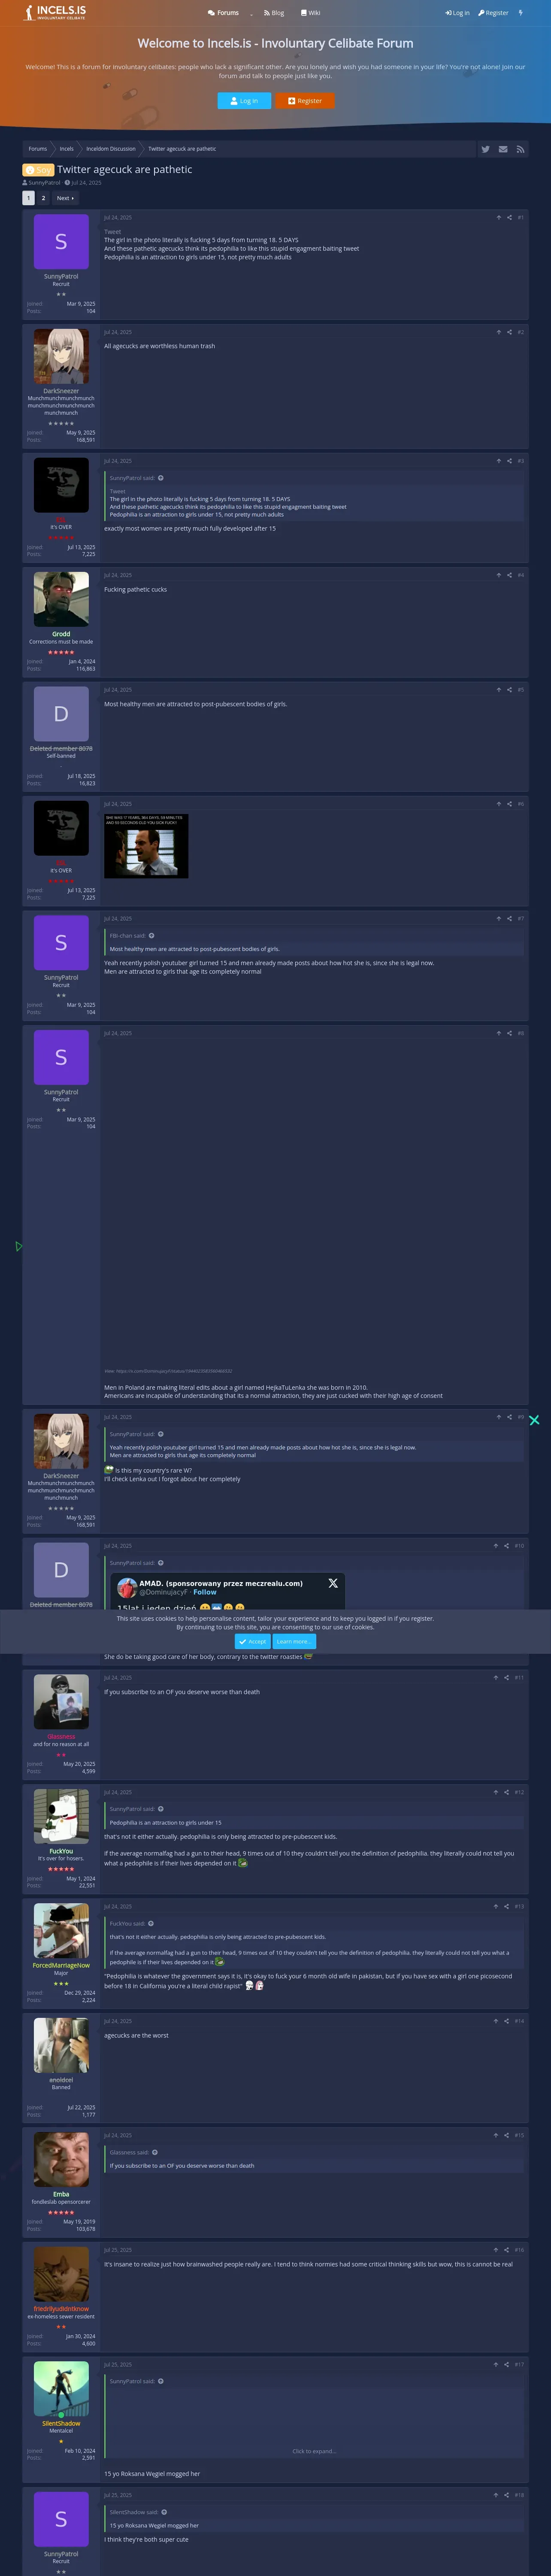Viewport: 551px width, 2576px height.
Task: Click the top-bar Log in link
Action: [x=457, y=13]
